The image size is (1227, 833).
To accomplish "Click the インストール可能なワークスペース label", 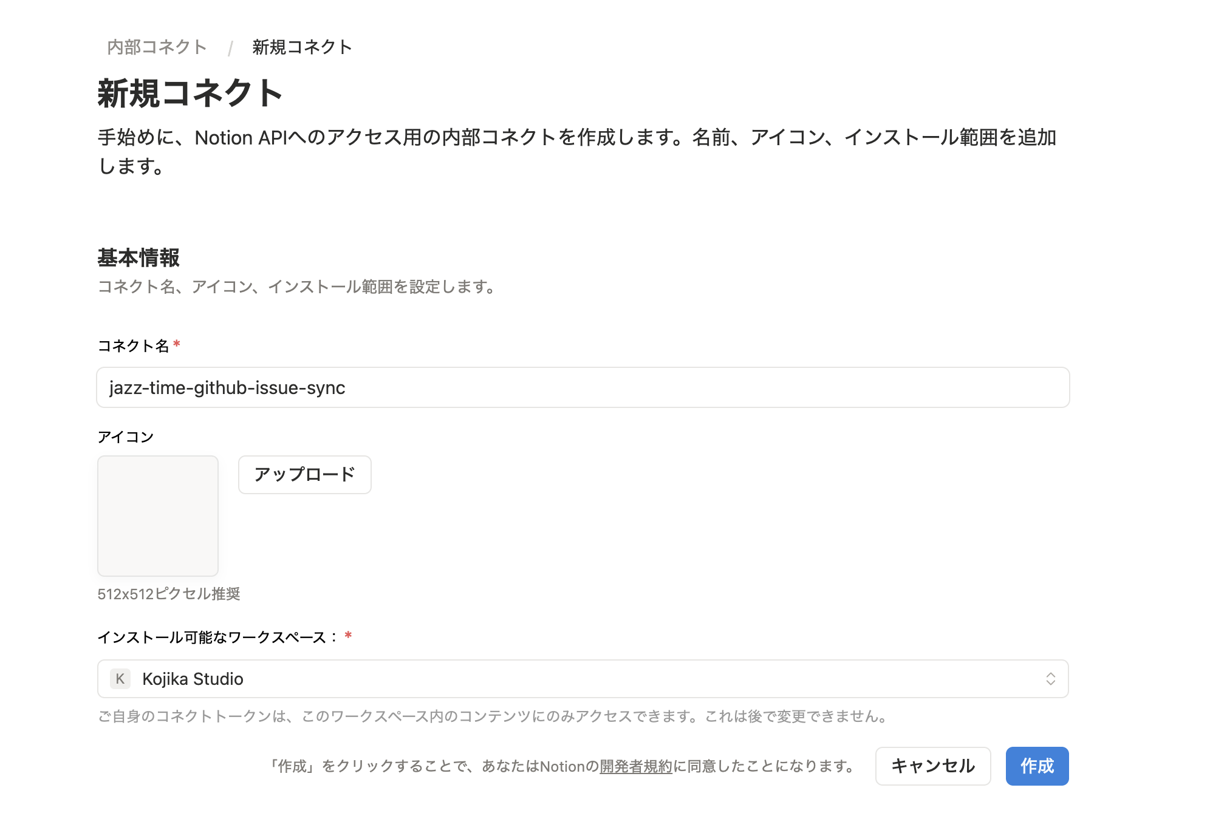I will pos(217,637).
